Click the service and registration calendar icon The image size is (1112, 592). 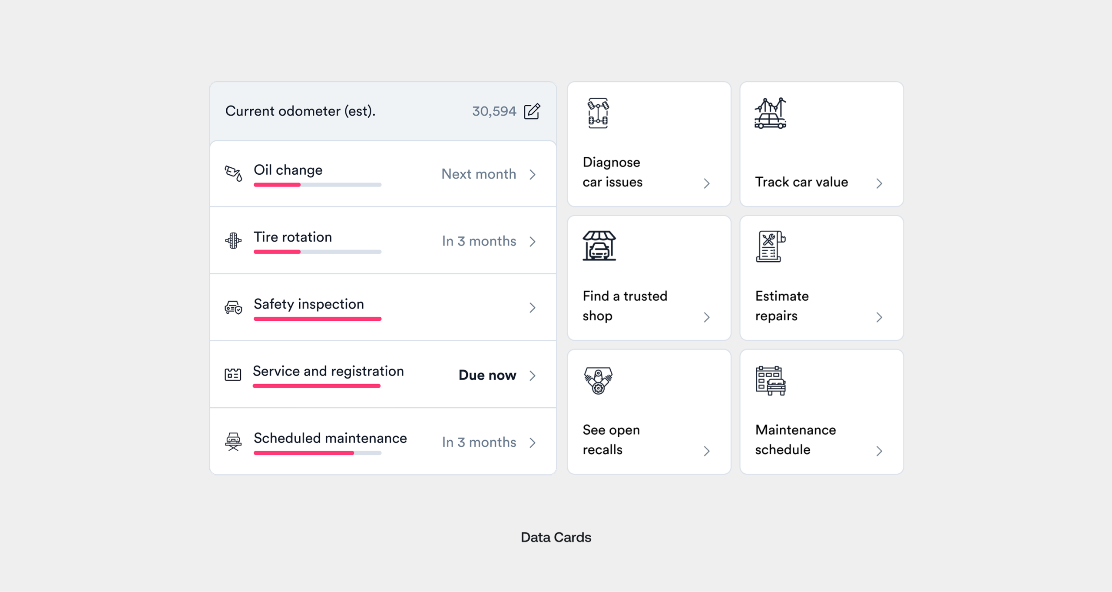coord(233,374)
